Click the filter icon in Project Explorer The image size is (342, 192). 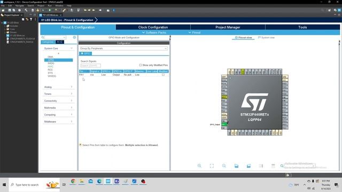(31, 19)
